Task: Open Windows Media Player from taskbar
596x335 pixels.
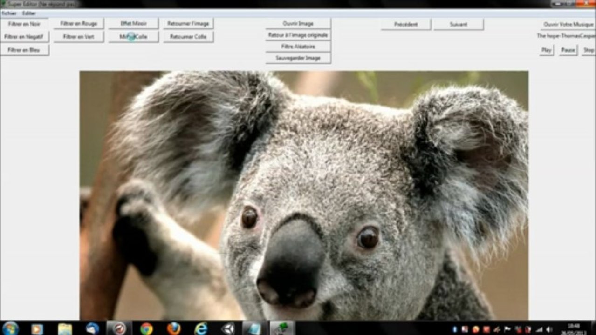Action: click(x=37, y=328)
